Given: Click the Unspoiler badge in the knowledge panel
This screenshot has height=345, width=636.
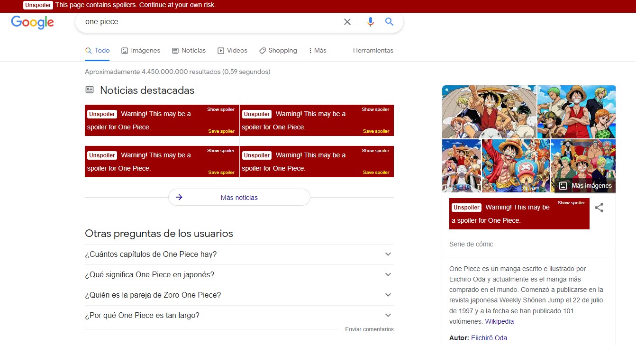Looking at the screenshot, I should 466,207.
